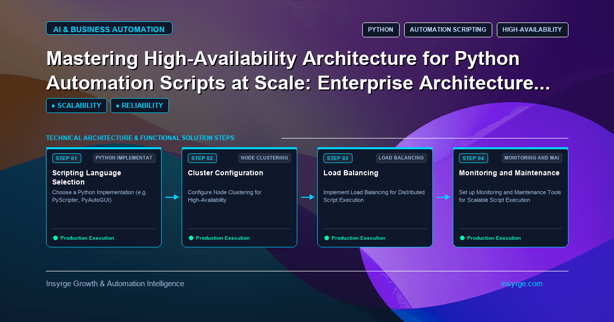Click the Cluster Configuration heading

coord(226,173)
